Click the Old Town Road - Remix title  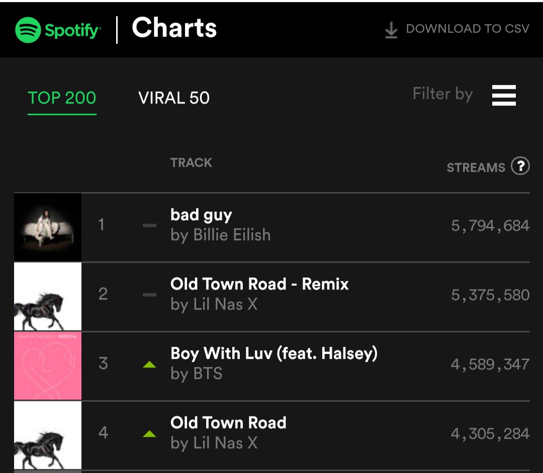[x=259, y=284]
